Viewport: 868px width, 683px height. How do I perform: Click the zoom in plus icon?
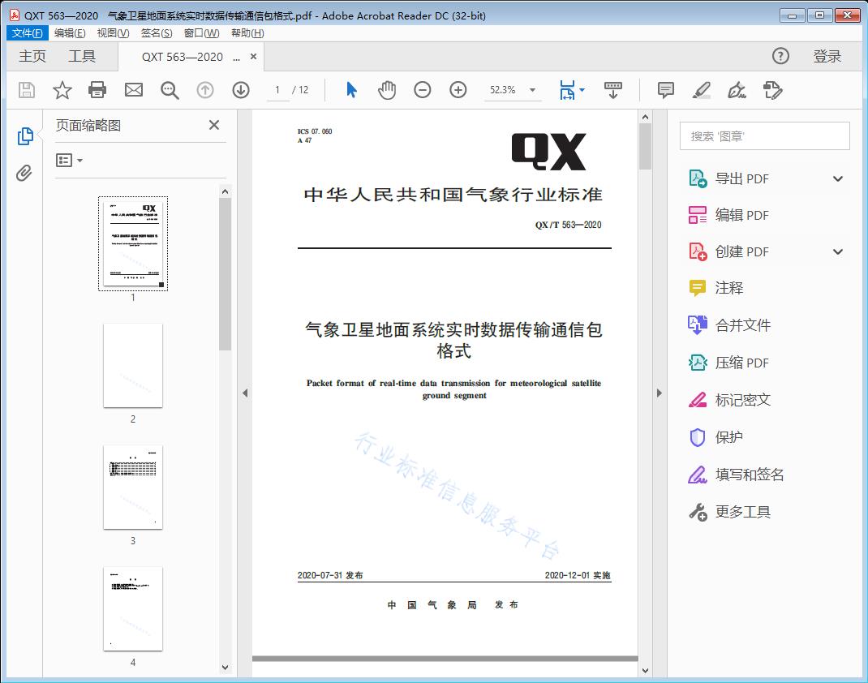tap(458, 90)
